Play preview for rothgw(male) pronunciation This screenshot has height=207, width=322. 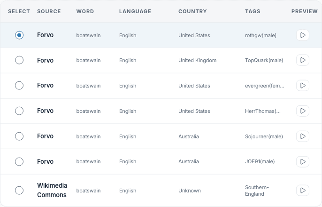tap(303, 35)
